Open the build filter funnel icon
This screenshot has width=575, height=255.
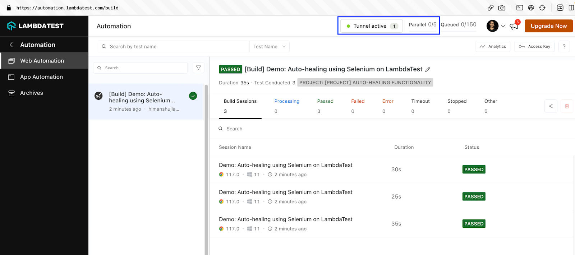point(198,68)
